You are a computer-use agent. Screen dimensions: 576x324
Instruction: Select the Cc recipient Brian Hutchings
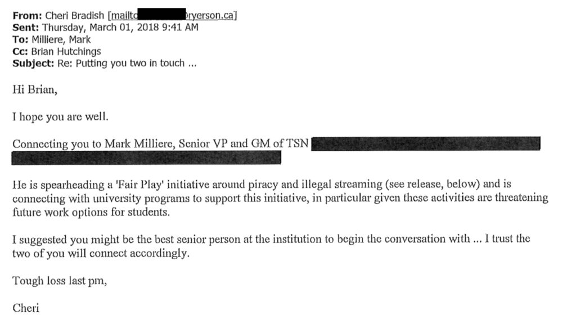66,51
